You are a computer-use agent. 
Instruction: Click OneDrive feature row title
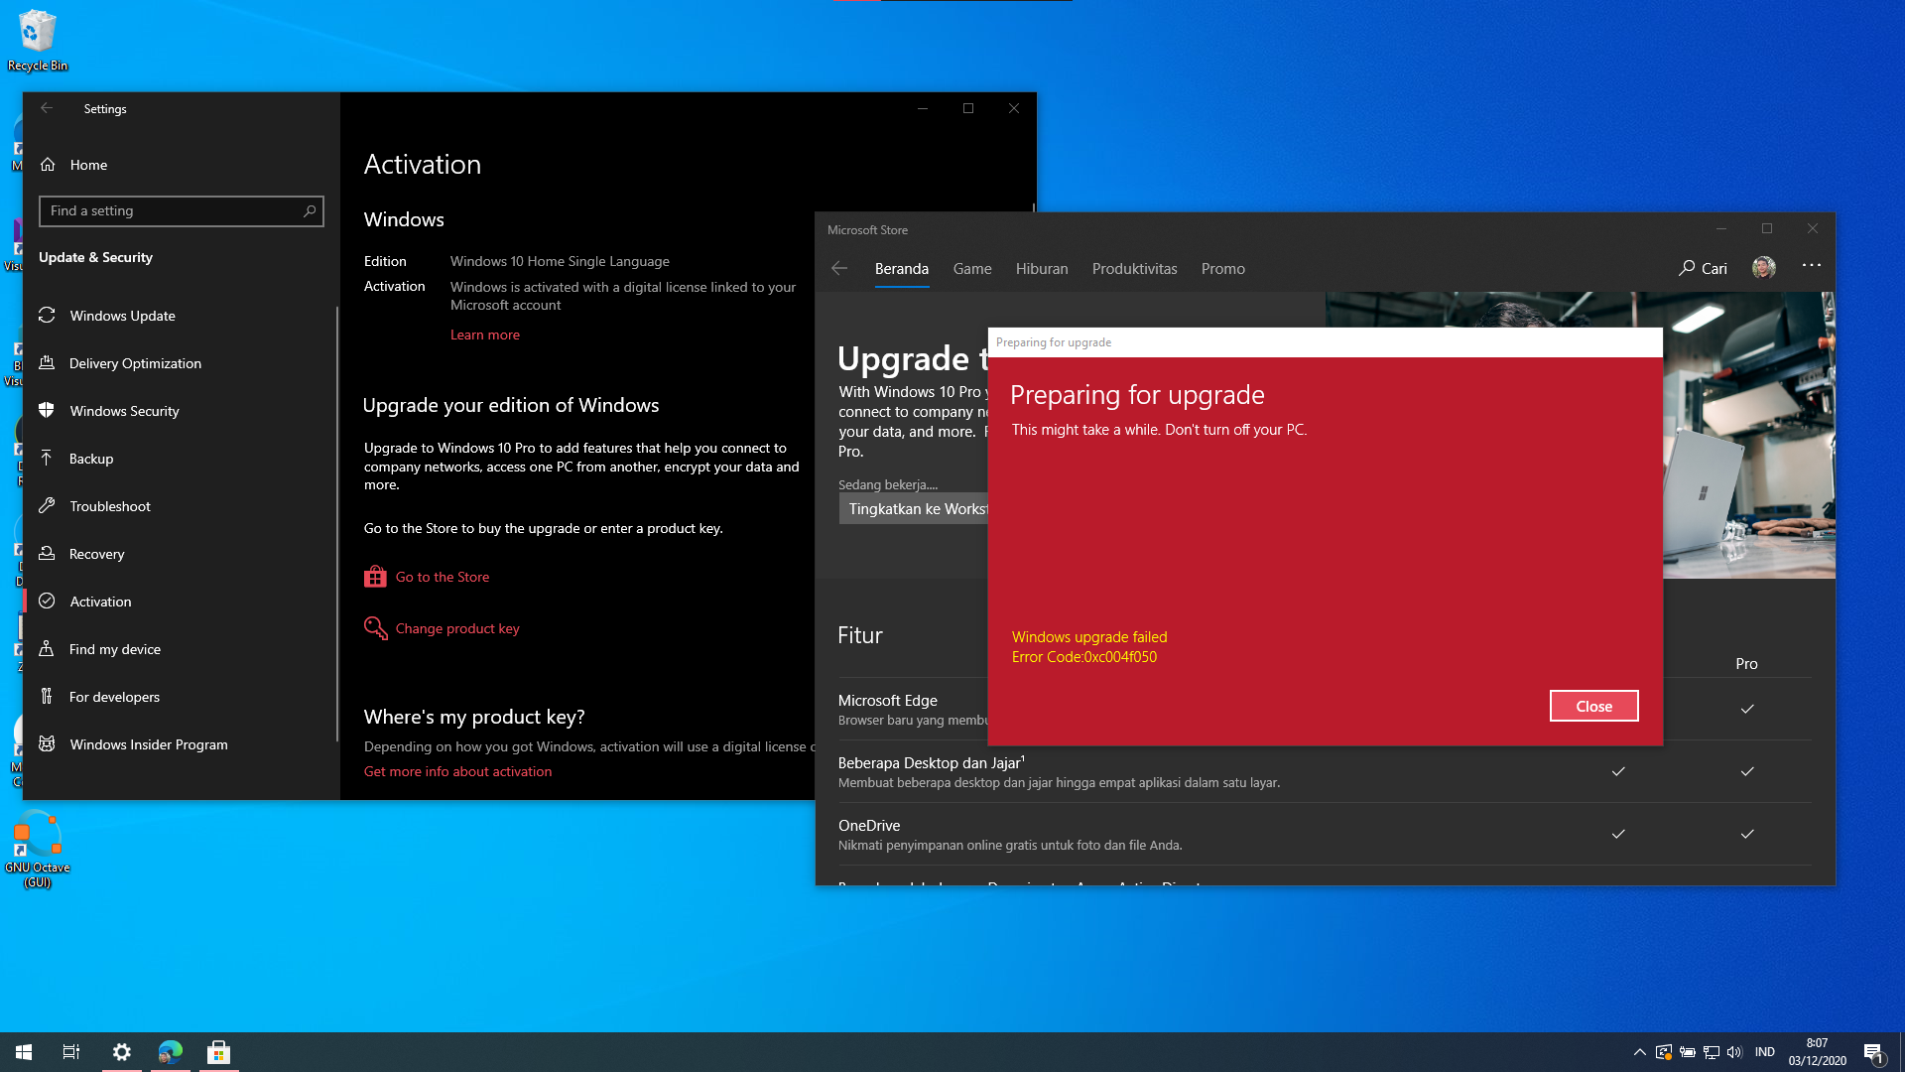(x=869, y=825)
